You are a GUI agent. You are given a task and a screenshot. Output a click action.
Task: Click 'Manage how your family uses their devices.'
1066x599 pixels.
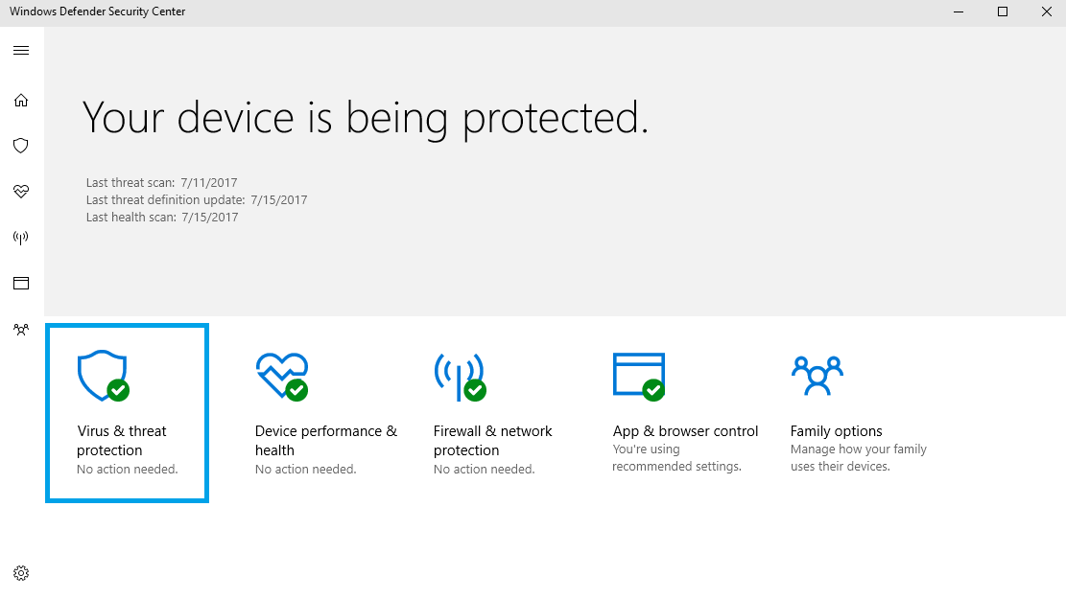pyautogui.click(x=859, y=458)
